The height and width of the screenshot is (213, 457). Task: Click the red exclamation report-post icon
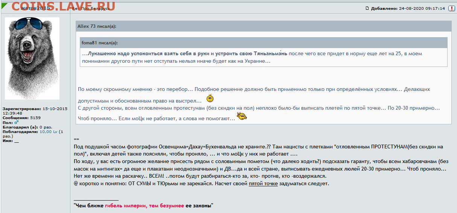click(x=451, y=8)
